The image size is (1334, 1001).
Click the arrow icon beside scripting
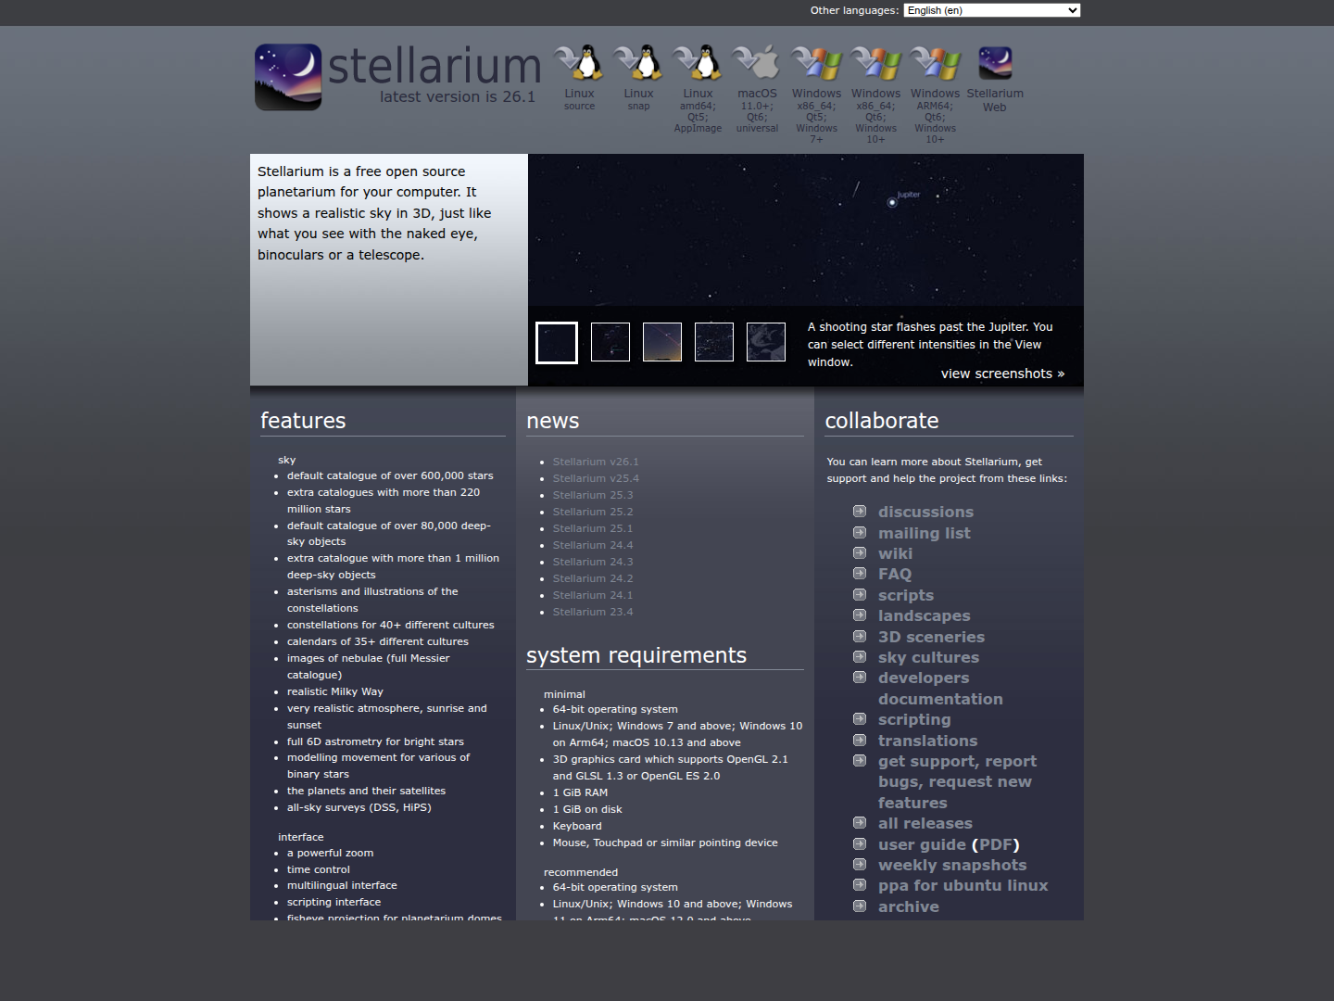(x=860, y=719)
